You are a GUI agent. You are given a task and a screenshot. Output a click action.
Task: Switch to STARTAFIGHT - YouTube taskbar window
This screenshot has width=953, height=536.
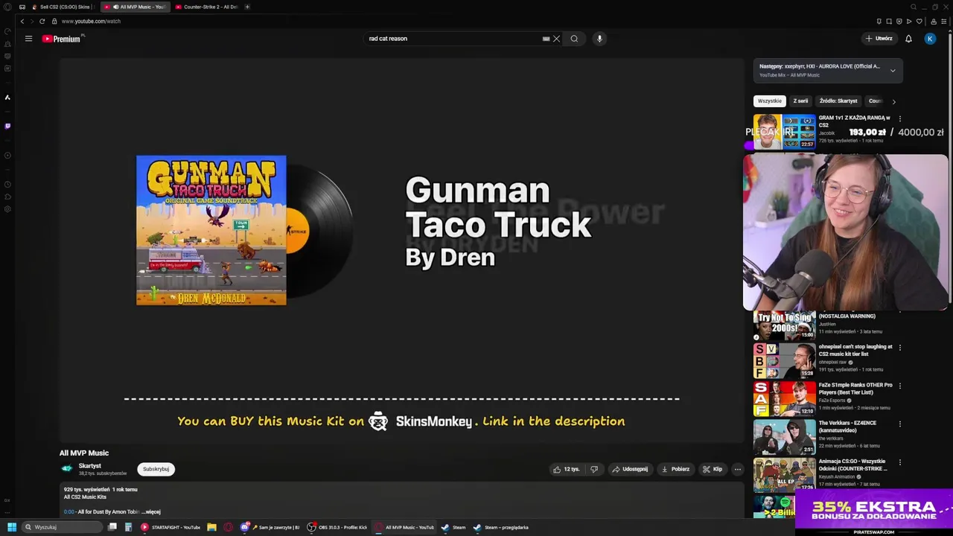point(170,527)
